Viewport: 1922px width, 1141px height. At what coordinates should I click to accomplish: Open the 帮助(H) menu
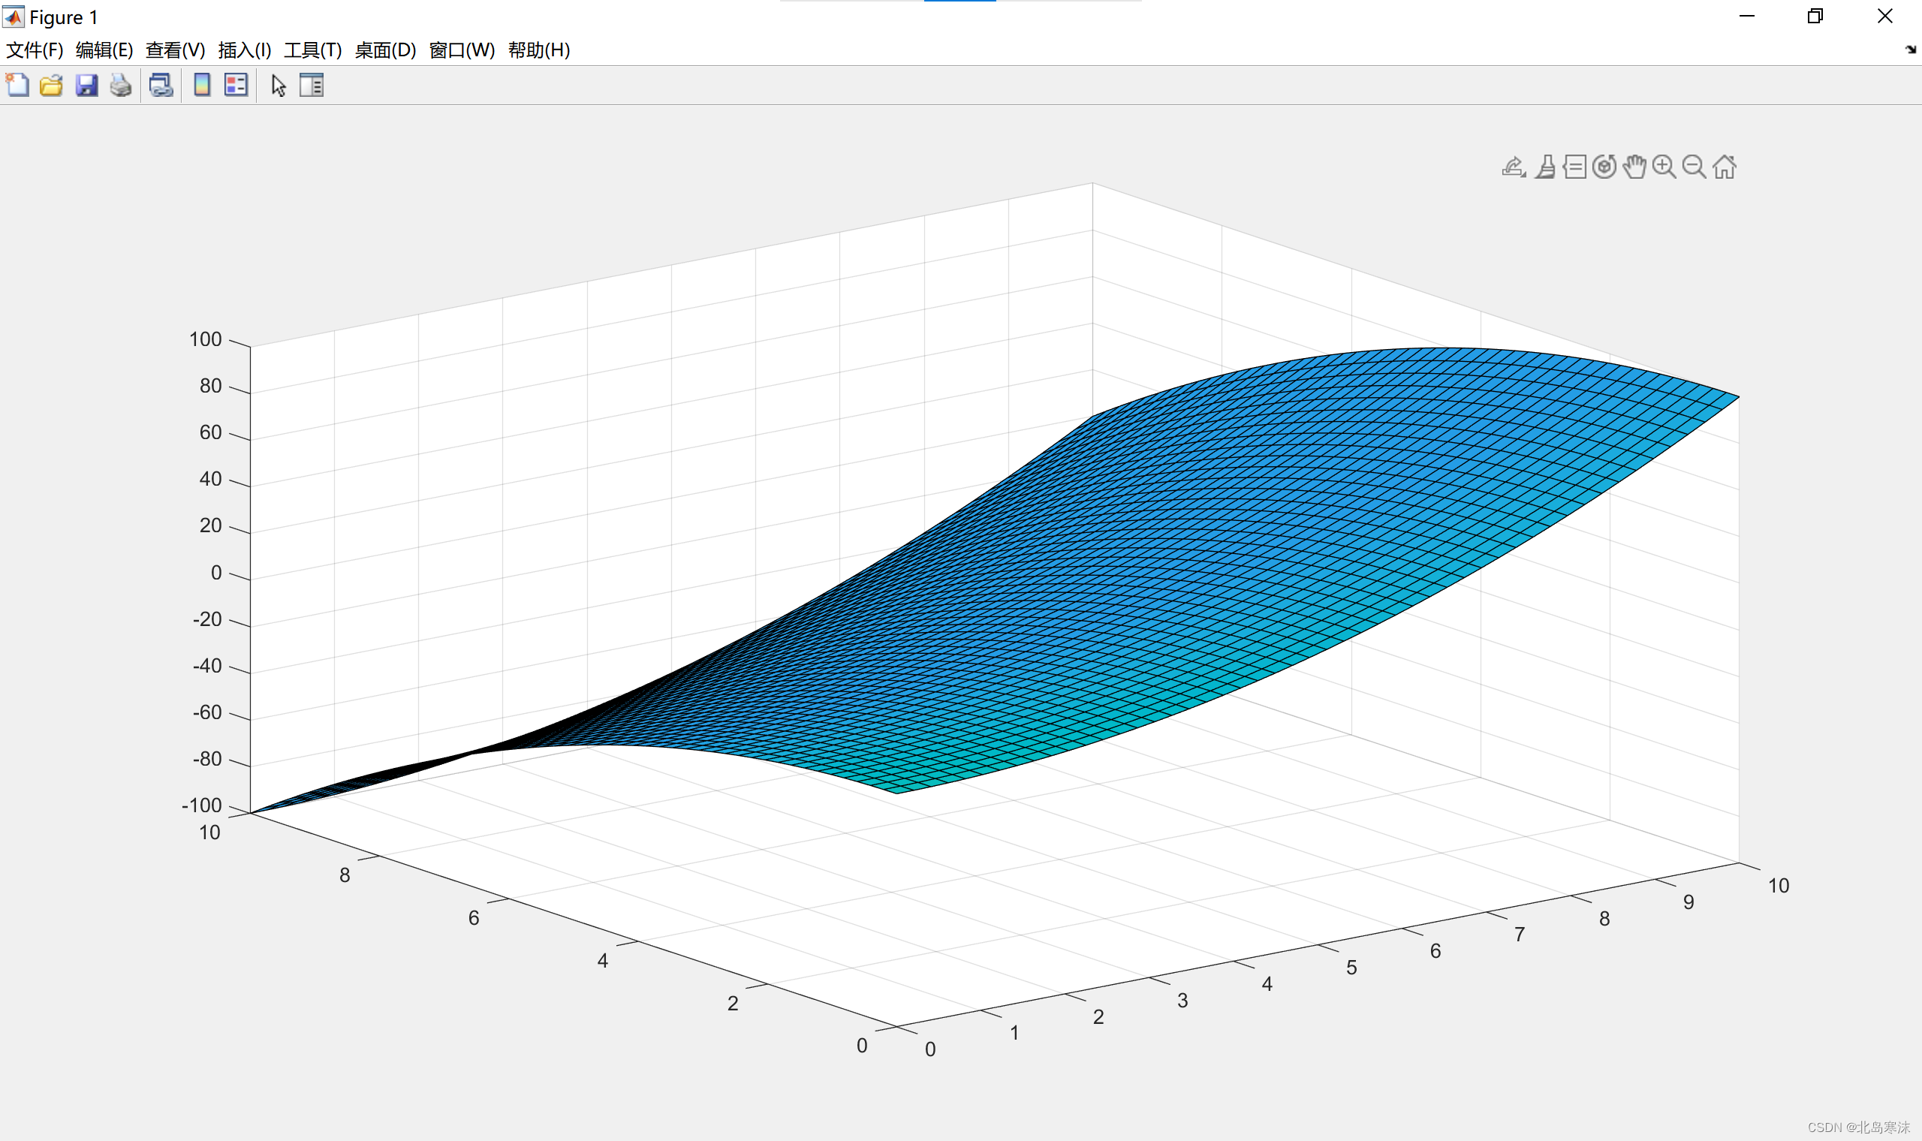[x=539, y=50]
